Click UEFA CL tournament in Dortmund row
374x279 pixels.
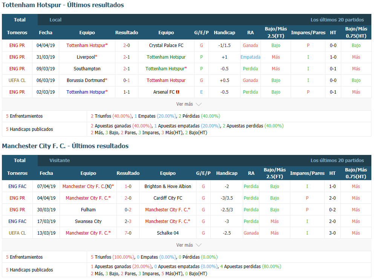[x=17, y=80]
